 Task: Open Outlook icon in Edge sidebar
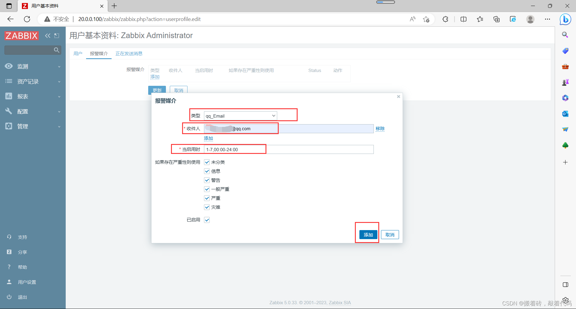click(x=565, y=114)
